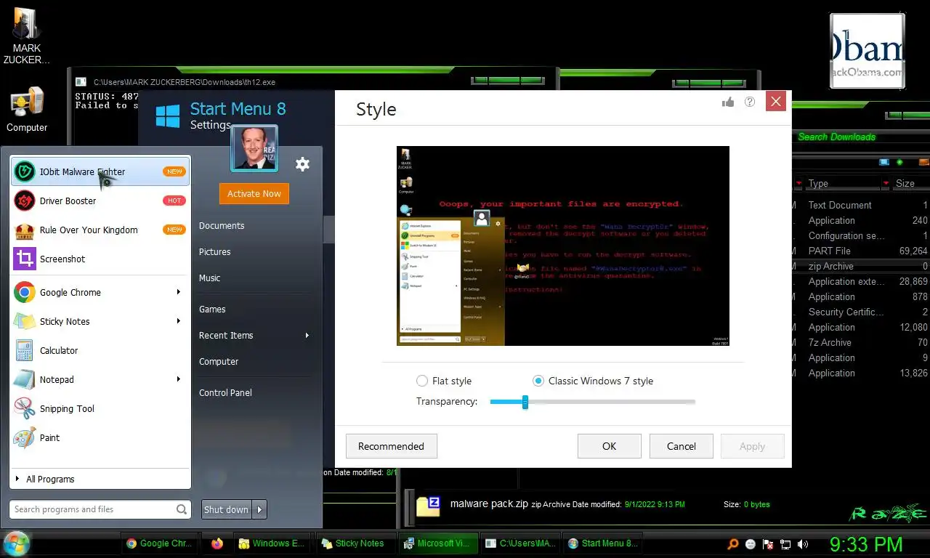The height and width of the screenshot is (558, 930).
Task: Launch Driver Booster from start menu
Action: tap(100, 201)
